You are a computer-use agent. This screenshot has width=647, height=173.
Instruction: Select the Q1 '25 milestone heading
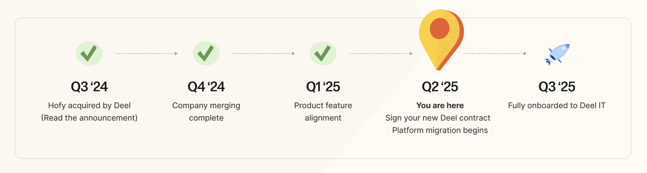pos(323,86)
